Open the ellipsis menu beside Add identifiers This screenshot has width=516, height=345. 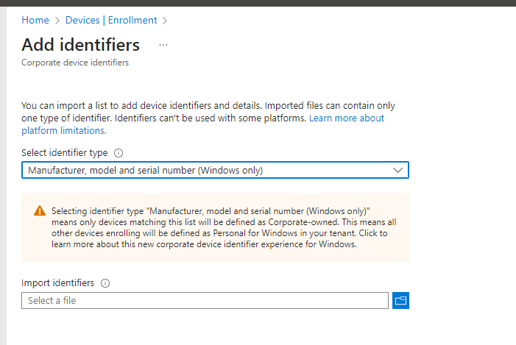pyautogui.click(x=163, y=45)
